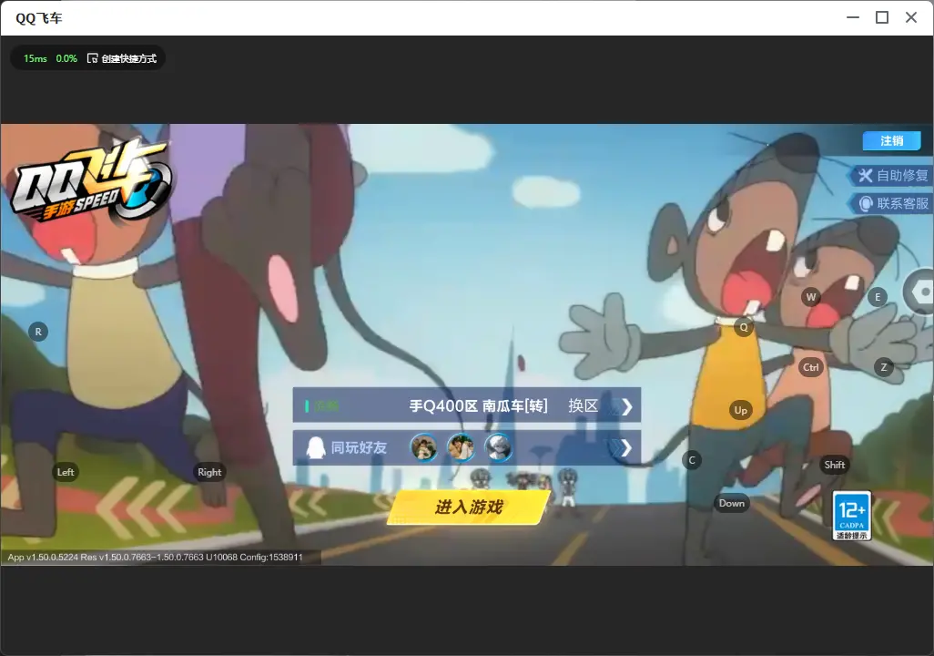Click the first friend avatar
934x656 pixels.
tap(424, 447)
